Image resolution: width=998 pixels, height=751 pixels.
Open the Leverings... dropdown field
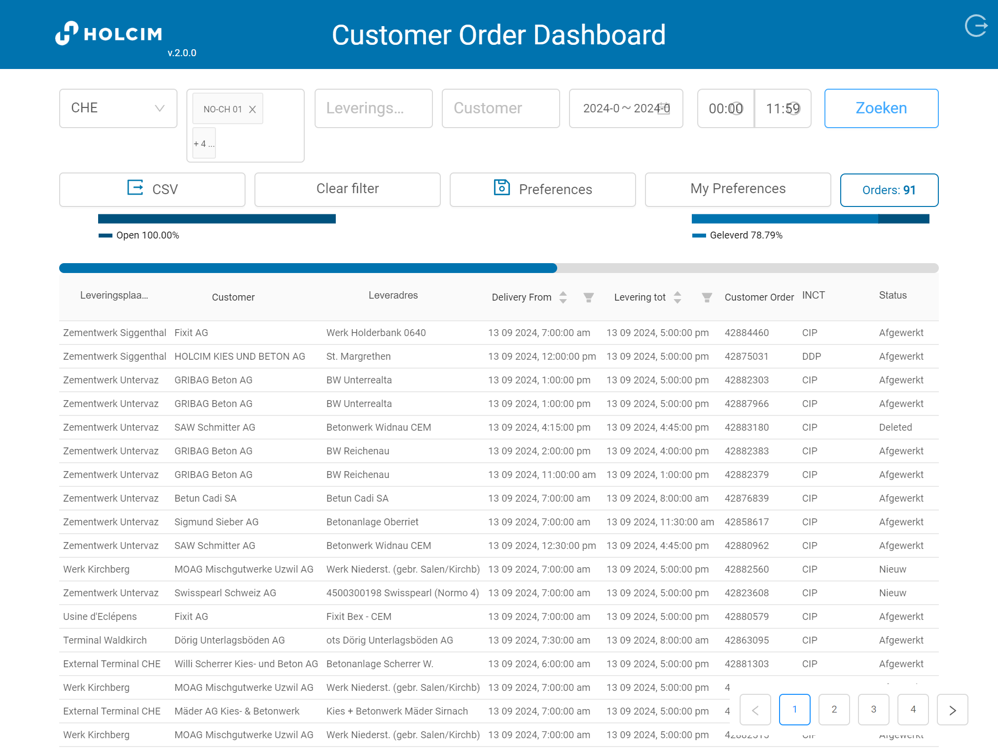[373, 108]
